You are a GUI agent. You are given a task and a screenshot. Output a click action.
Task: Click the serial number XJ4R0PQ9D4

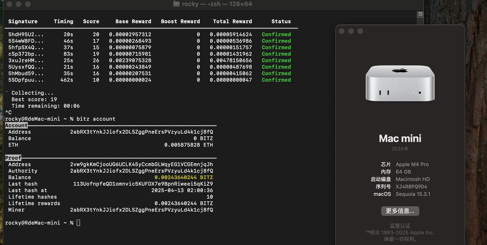click(x=411, y=187)
